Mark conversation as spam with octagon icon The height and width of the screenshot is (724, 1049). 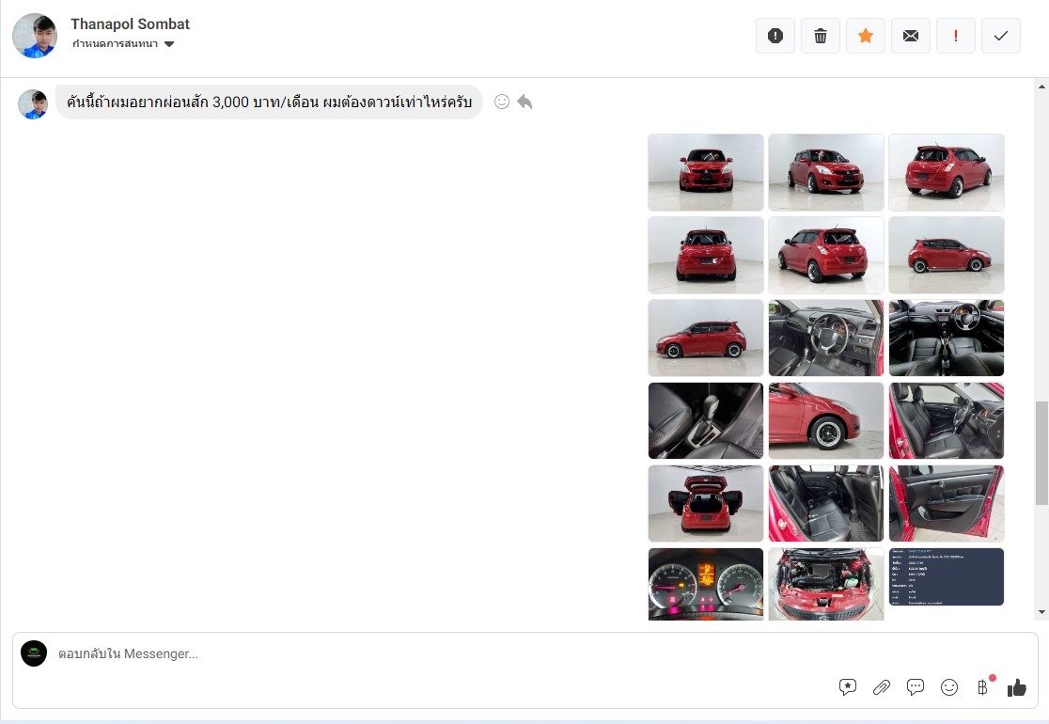click(x=775, y=36)
